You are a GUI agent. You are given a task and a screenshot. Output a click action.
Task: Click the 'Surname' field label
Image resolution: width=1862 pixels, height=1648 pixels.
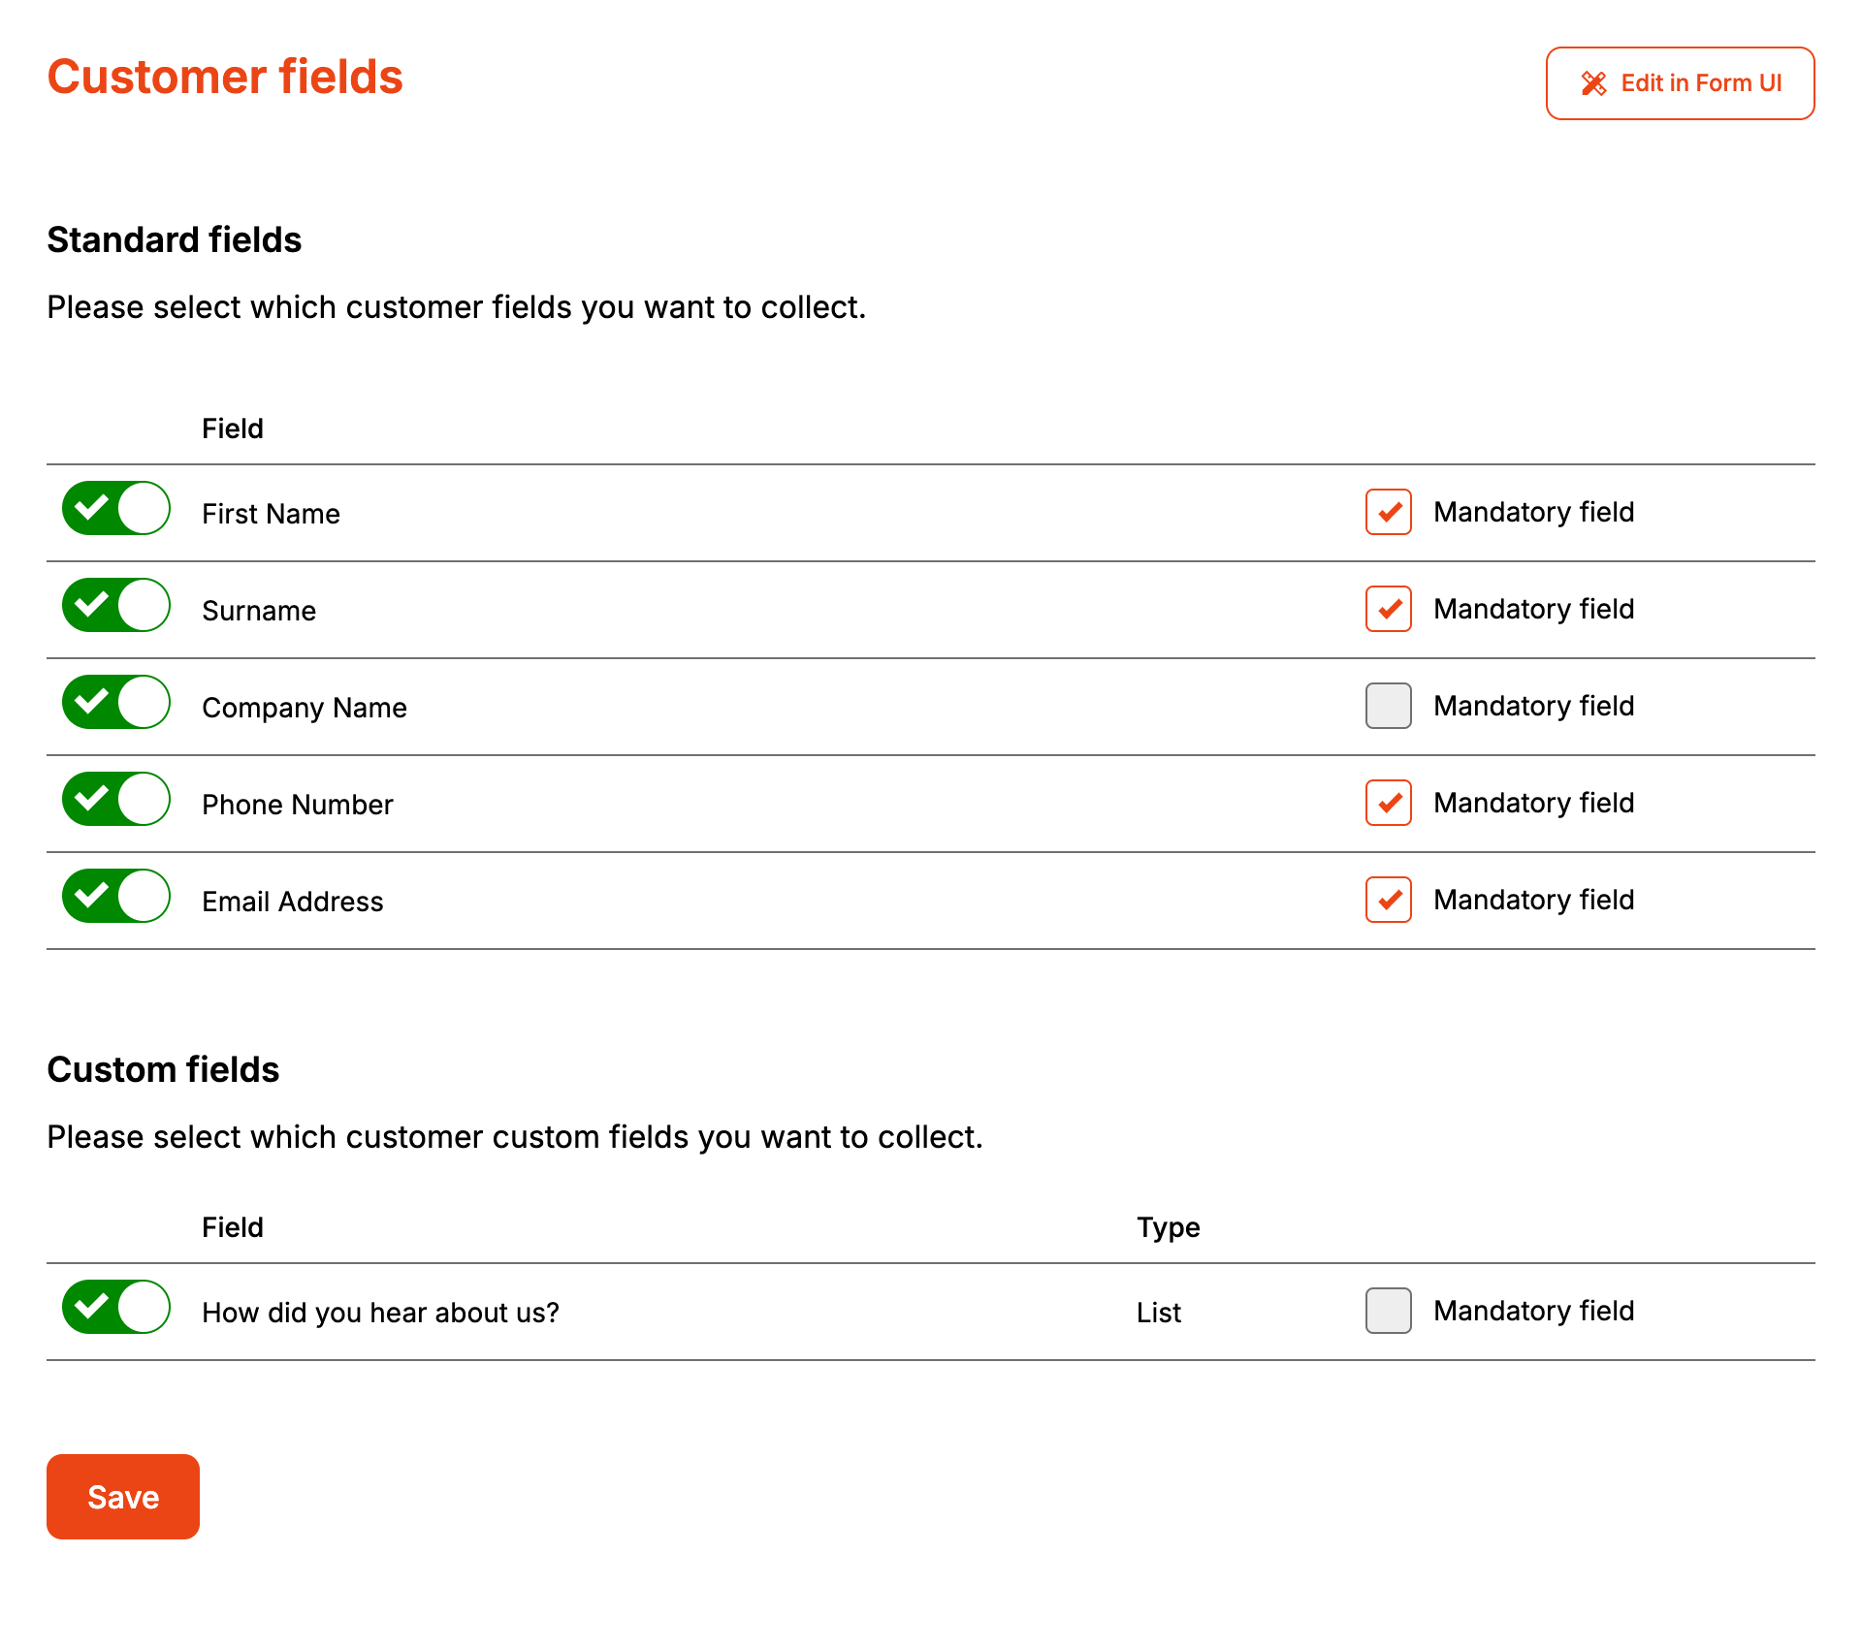coord(259,611)
